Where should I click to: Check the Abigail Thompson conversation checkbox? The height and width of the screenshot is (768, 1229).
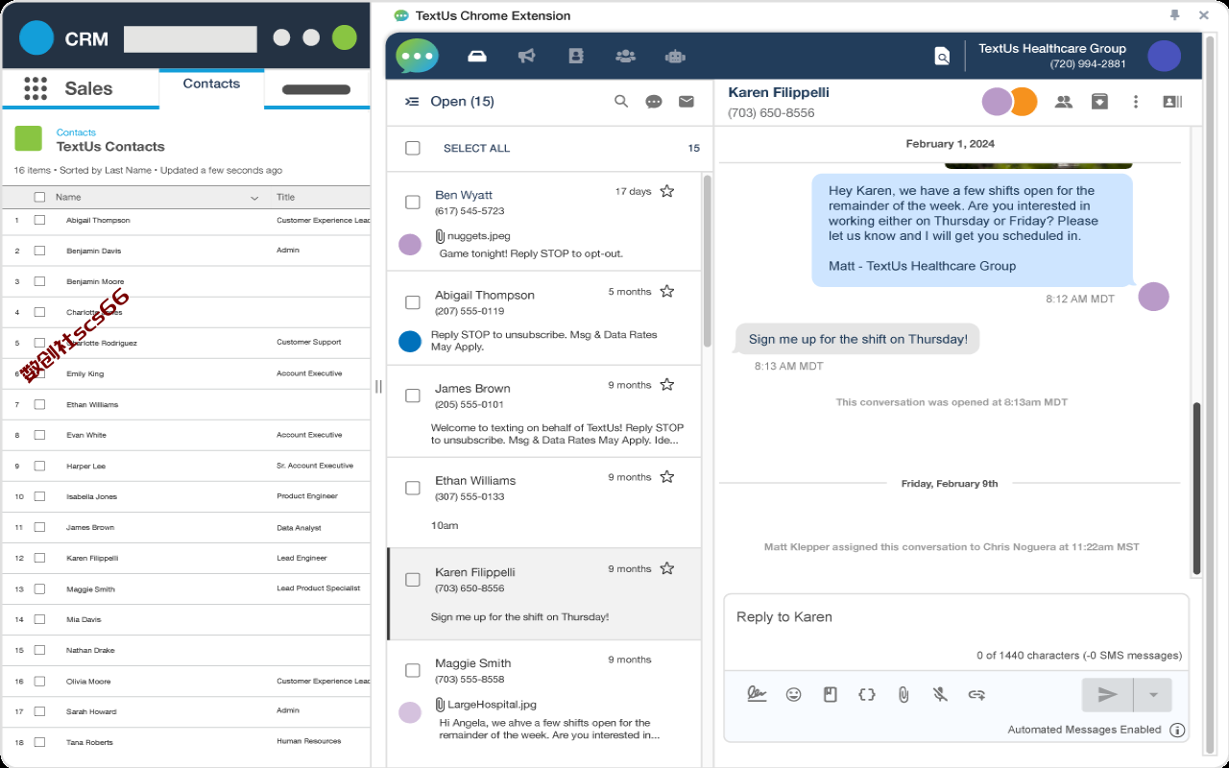pos(413,302)
